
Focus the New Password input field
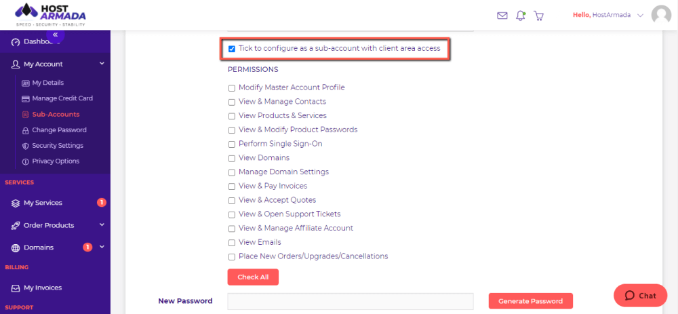point(350,301)
